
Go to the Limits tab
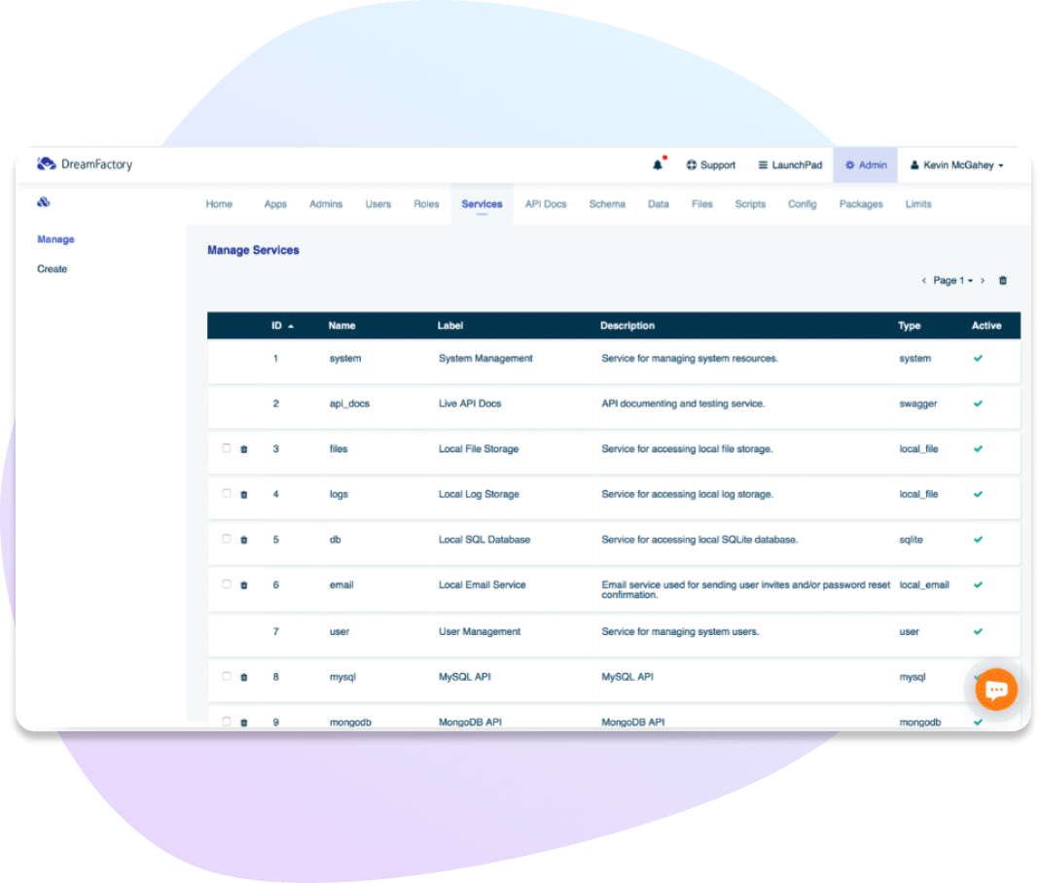(x=918, y=204)
